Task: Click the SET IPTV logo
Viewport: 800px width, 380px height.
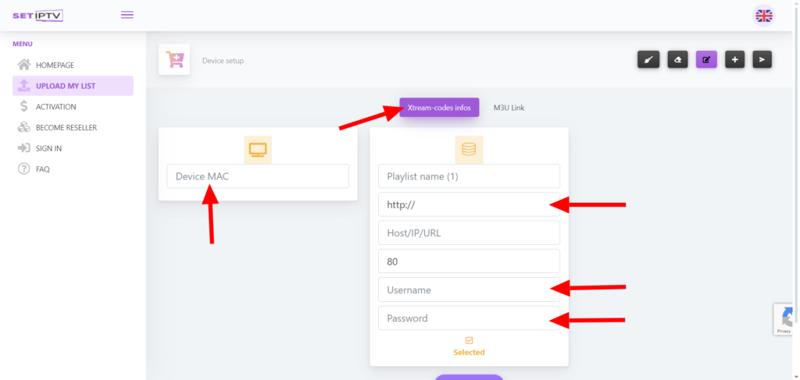Action: click(37, 16)
